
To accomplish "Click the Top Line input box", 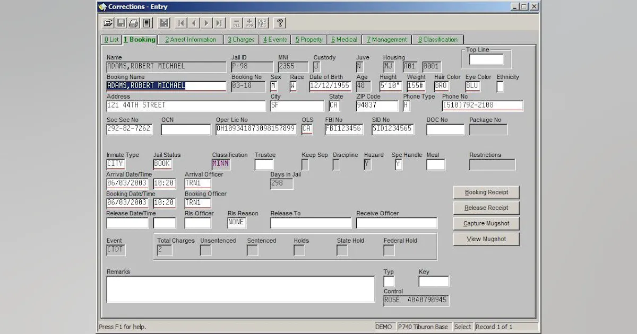I will click(x=486, y=59).
